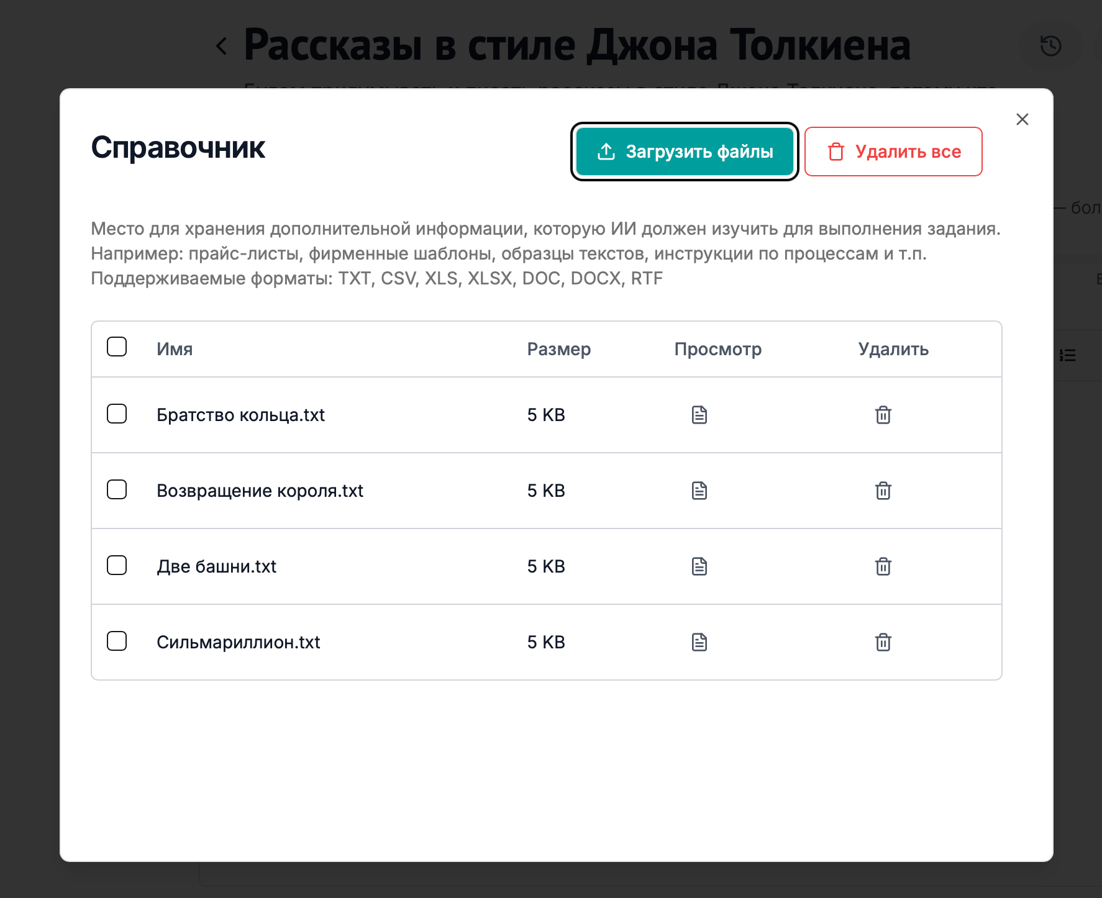Delete Братство кольца.txt using trash icon
This screenshot has height=898, width=1102.
[x=883, y=415]
